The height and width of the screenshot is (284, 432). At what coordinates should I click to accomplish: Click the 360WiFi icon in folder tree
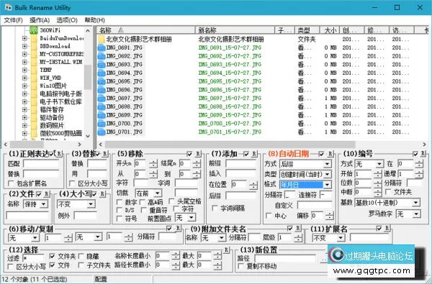34,30
